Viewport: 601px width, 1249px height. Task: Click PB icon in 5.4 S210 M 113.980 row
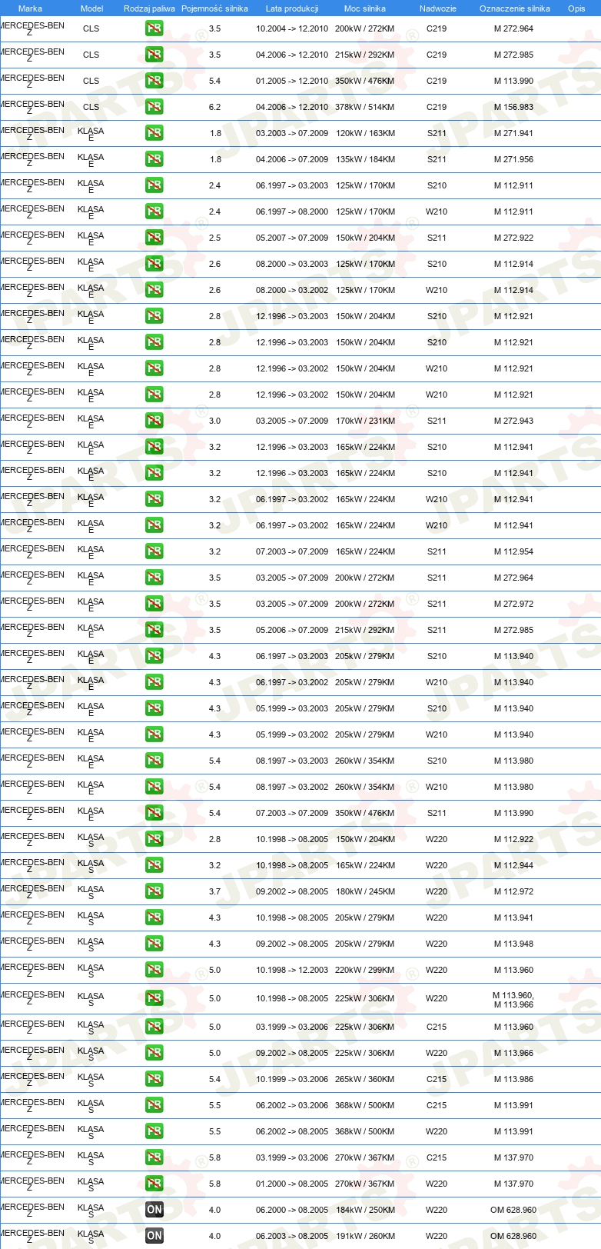(154, 761)
